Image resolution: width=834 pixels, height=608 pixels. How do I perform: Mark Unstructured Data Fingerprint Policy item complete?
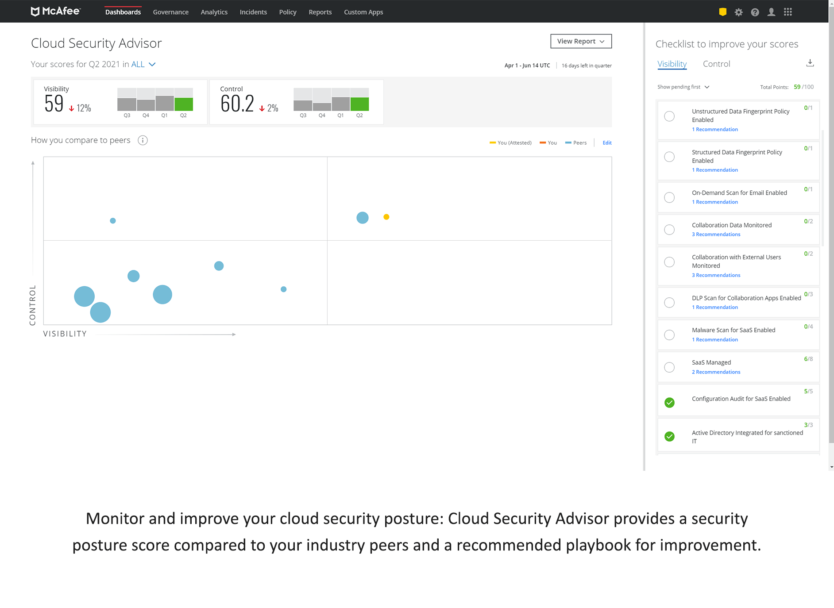click(x=669, y=116)
